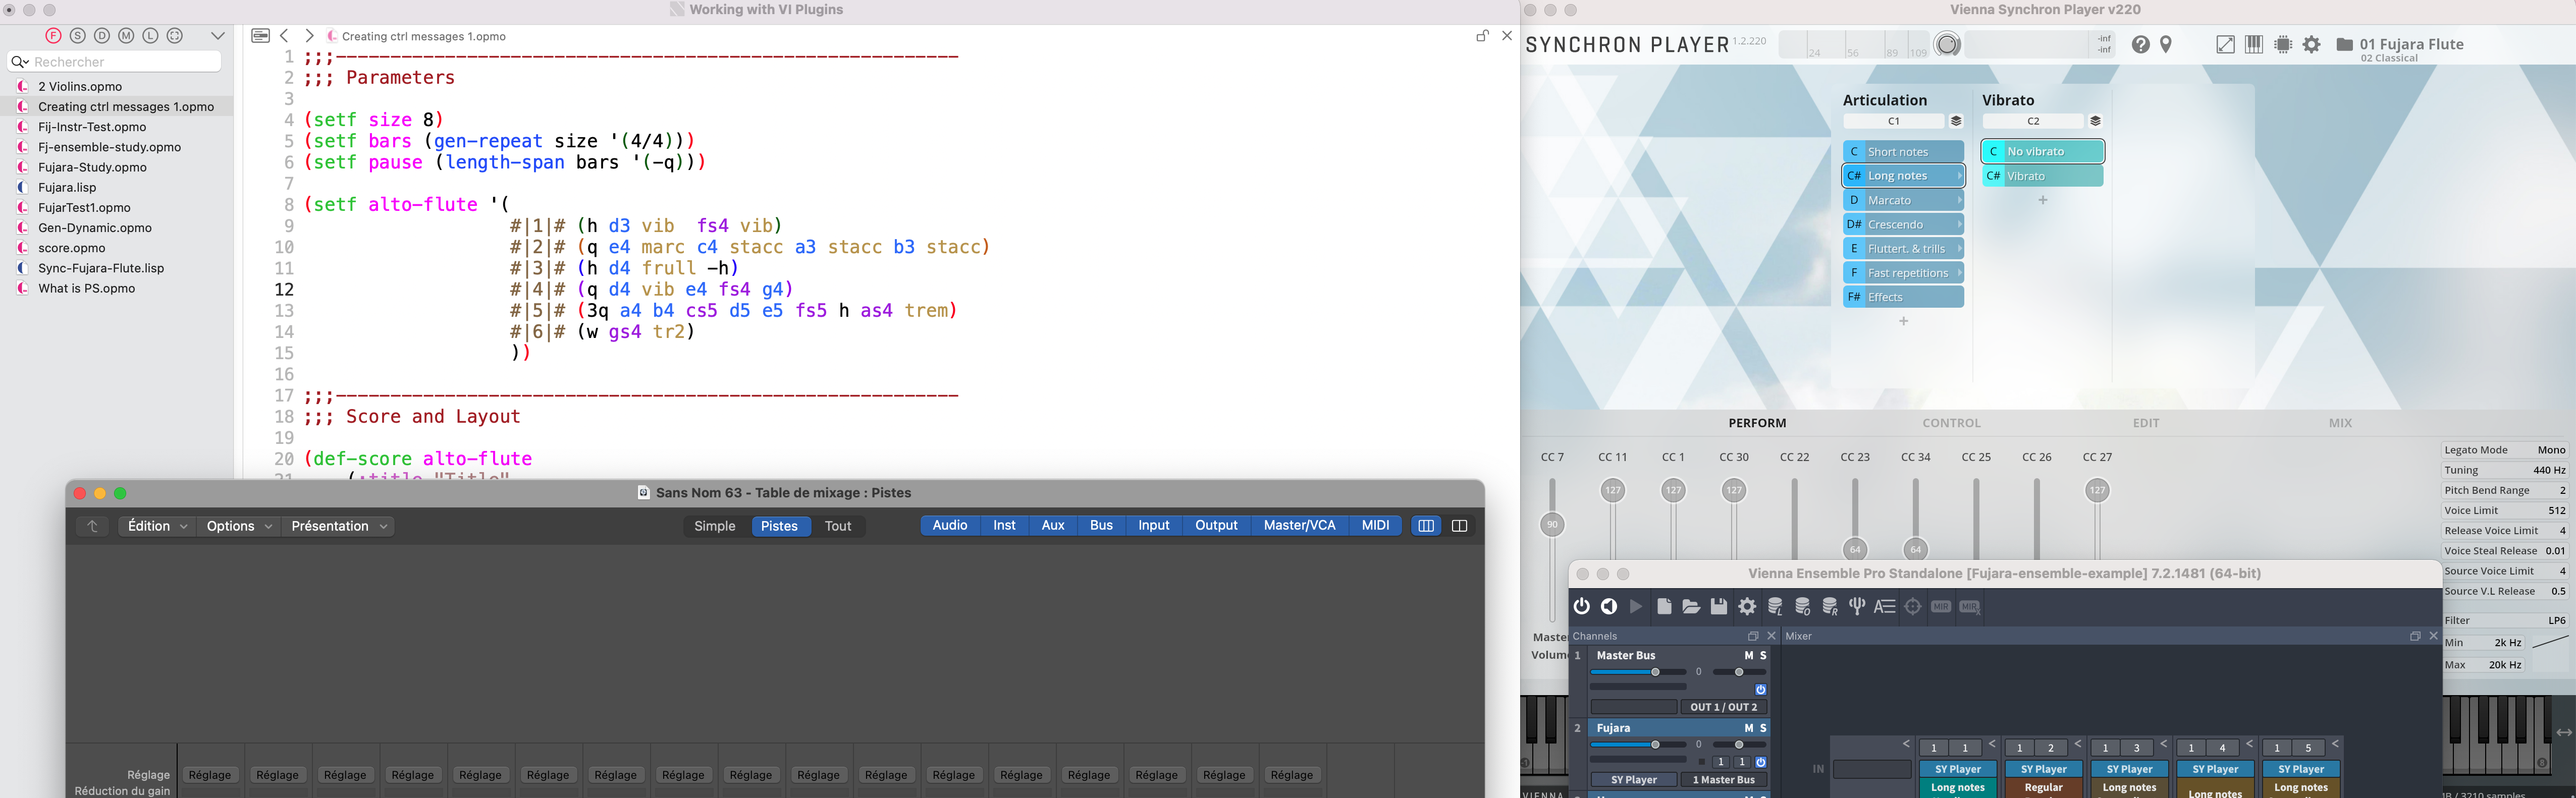Image resolution: width=2576 pixels, height=798 pixels.
Task: Select Sync-Fujara-Flute.lisp file
Action: (100, 268)
